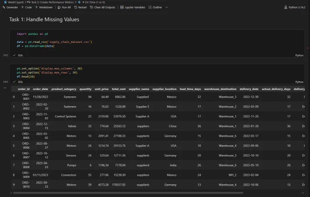The height and width of the screenshot is (197, 310).
Task: Click the supplier_name column header
Action: point(139,89)
